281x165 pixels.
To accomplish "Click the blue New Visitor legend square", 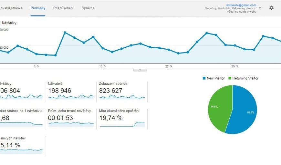I will pyautogui.click(x=204, y=78).
